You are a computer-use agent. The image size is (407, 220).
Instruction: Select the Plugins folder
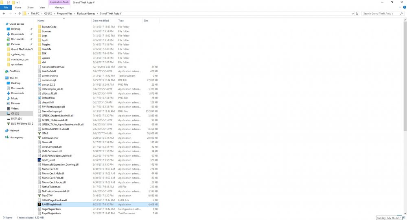[x=46, y=45]
